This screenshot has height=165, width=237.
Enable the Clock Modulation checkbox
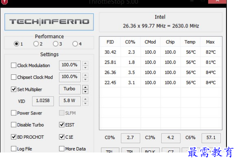(14, 65)
